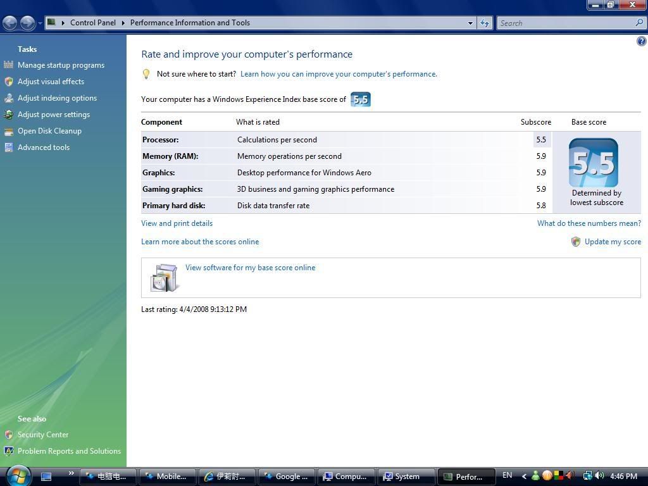The height and width of the screenshot is (486, 648).
Task: Open View and print details link
Action: coord(177,223)
